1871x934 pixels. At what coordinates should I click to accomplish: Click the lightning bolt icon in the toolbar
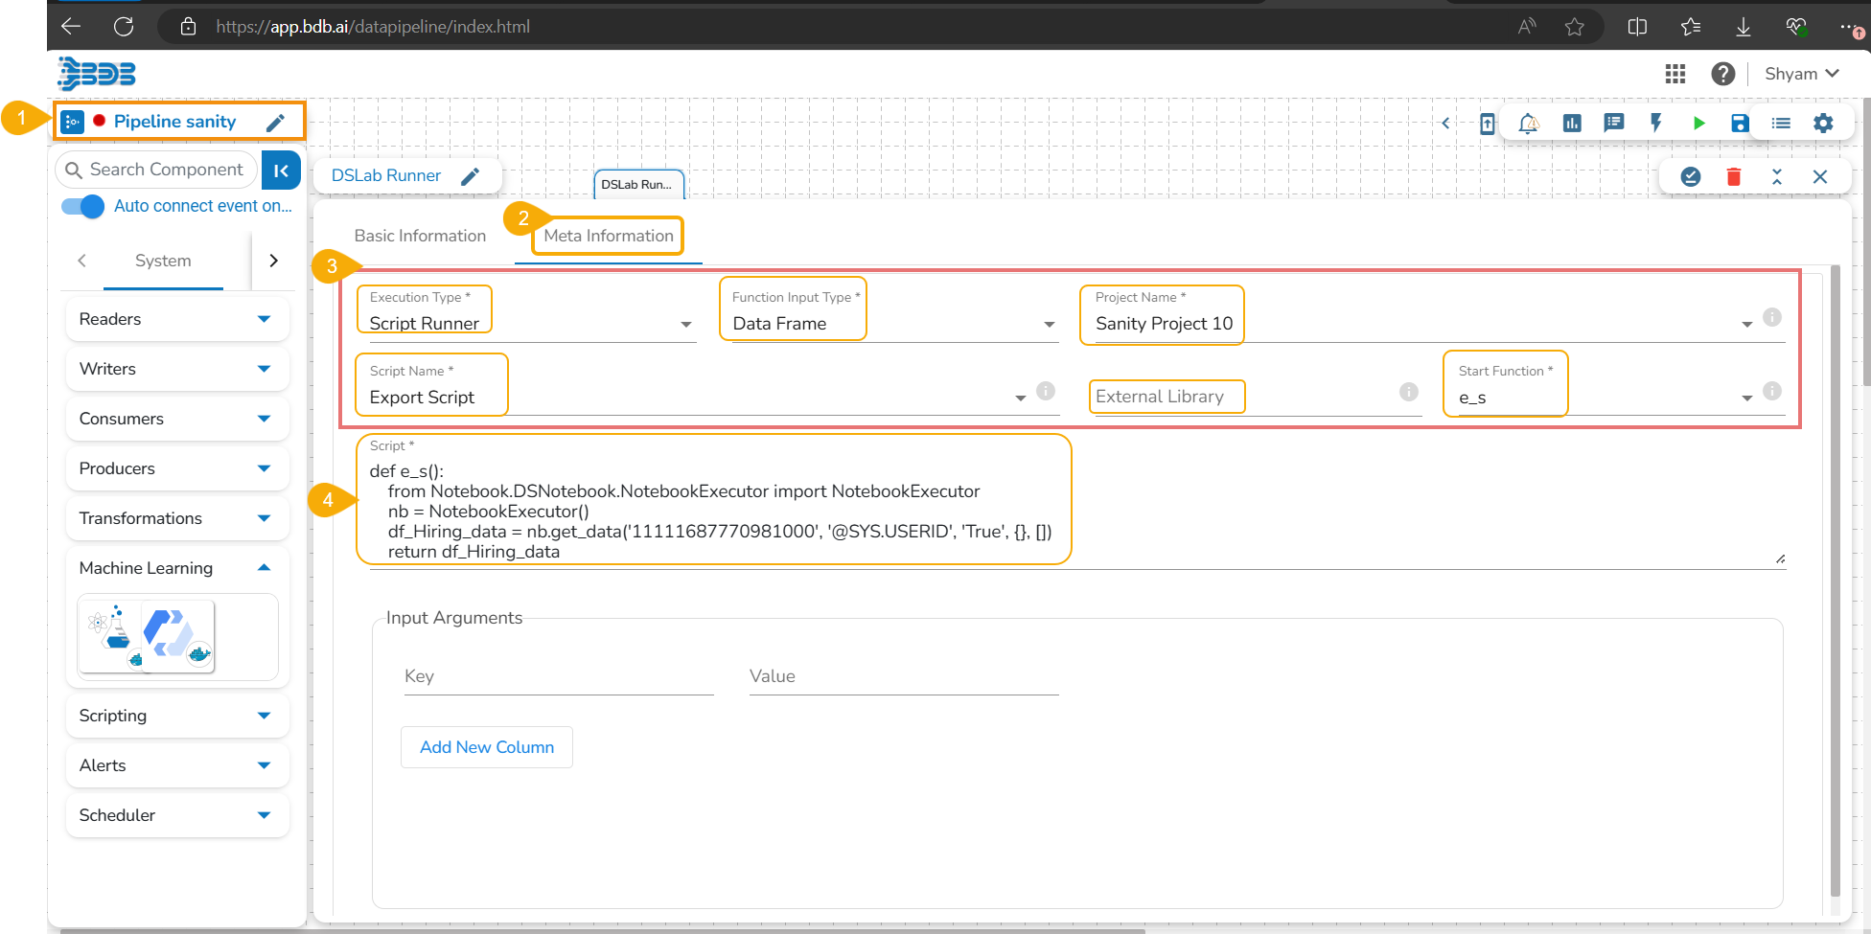coord(1655,123)
